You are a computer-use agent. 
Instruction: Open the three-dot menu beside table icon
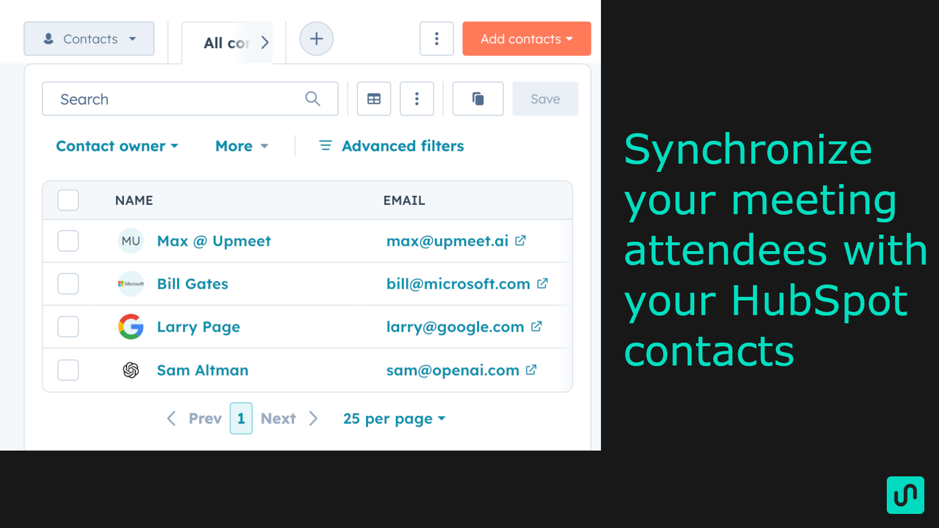click(x=417, y=99)
